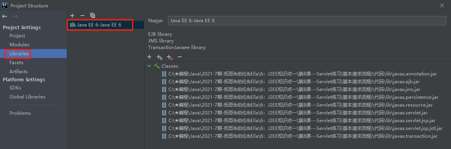Select the javax.resource.jar path row
Viewport: 451px width, 149px height.
coord(301,105)
